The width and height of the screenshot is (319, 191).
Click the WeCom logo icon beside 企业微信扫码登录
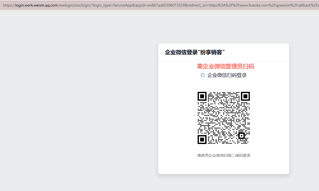click(203, 75)
